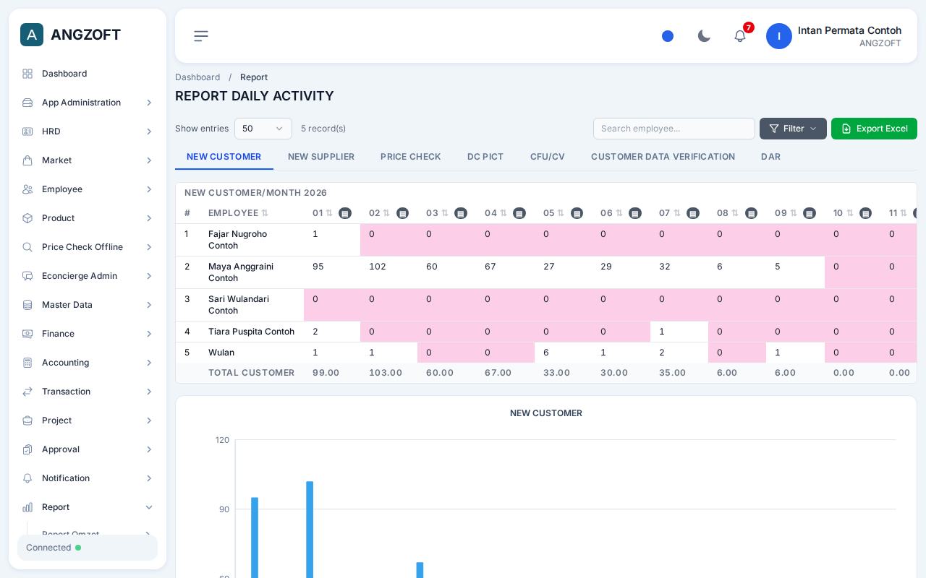Open the detail icon for day 05
Screen dimensions: 926x578
point(577,213)
